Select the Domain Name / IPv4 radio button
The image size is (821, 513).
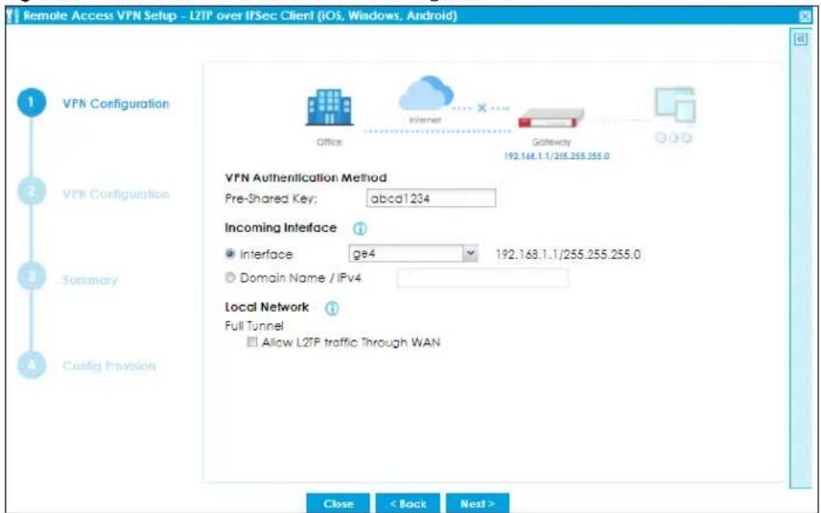(229, 278)
